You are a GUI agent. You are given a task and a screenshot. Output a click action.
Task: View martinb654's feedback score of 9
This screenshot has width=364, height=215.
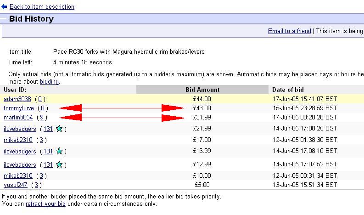coord(42,118)
